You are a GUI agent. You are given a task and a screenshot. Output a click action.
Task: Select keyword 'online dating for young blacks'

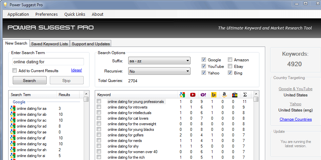pyautogui.click(x=130, y=129)
